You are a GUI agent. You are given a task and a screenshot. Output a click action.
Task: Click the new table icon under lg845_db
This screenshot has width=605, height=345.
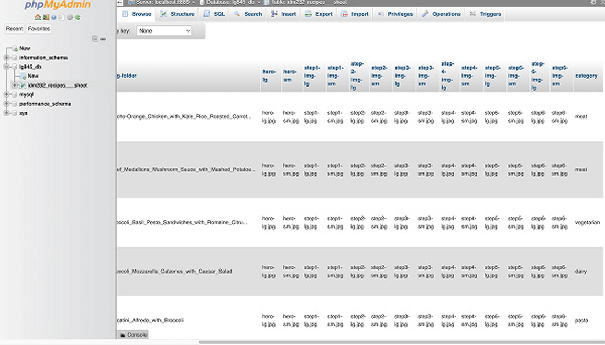[x=23, y=76]
